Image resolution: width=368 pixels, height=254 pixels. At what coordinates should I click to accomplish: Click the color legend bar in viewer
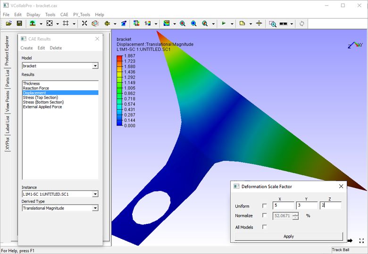(119, 91)
